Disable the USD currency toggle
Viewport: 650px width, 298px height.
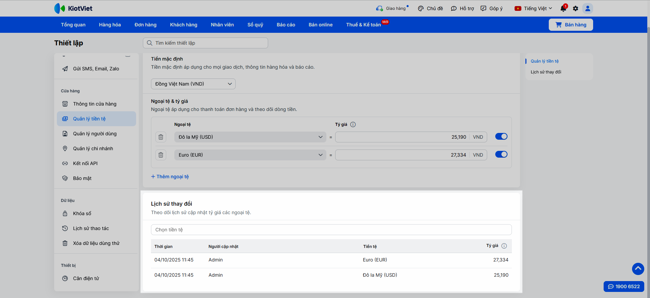point(501,136)
